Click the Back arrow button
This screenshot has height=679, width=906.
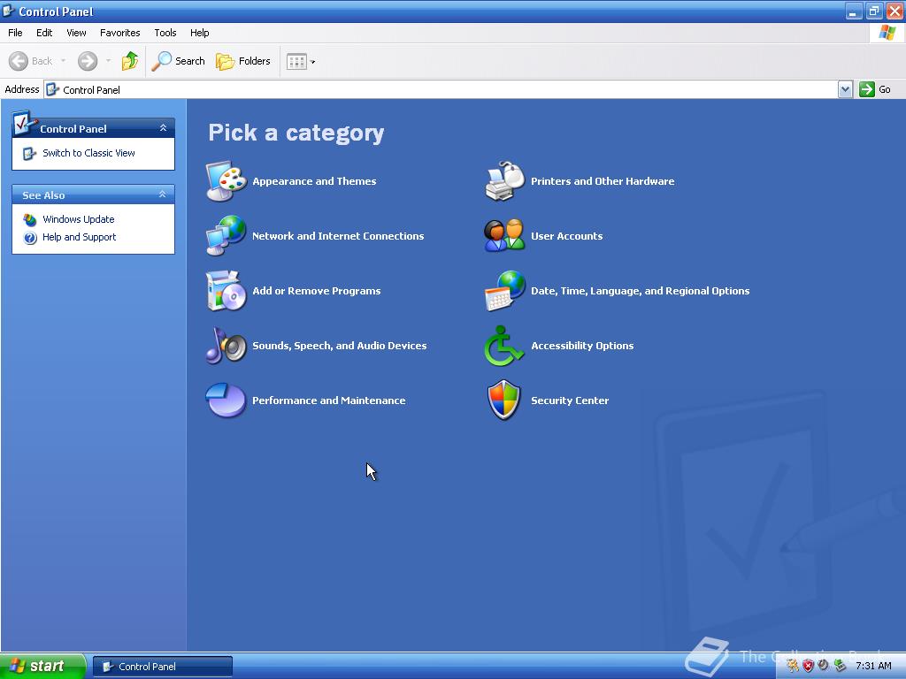(x=31, y=61)
